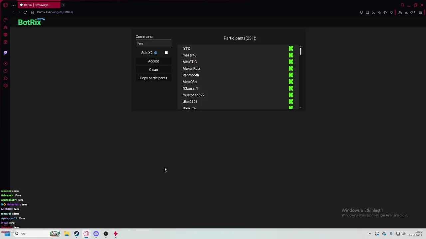Select participant mustocan622
The width and height of the screenshot is (426, 239).
193,95
